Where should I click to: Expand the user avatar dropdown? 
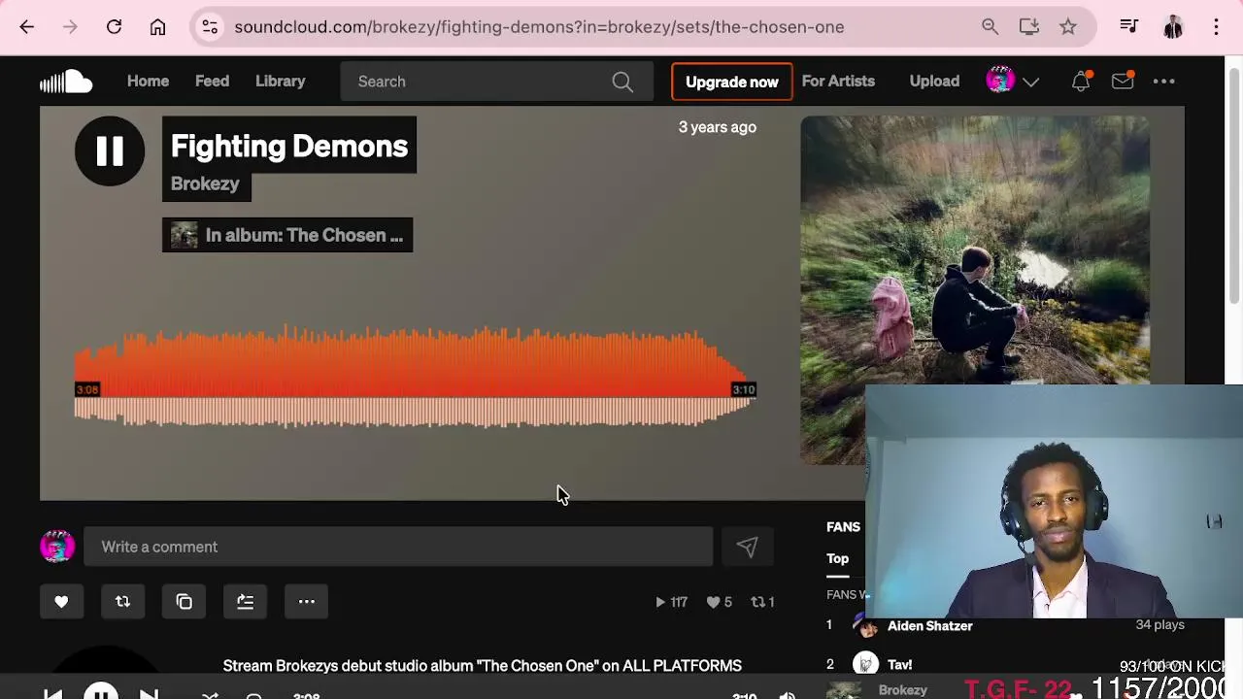point(1031,82)
